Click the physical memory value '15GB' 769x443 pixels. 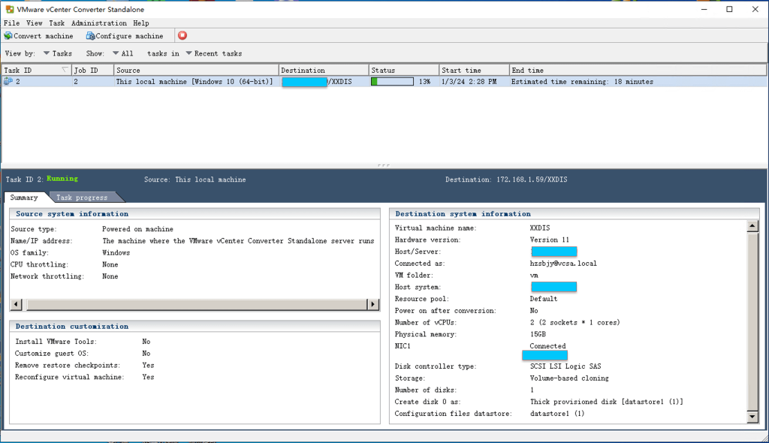click(538, 334)
